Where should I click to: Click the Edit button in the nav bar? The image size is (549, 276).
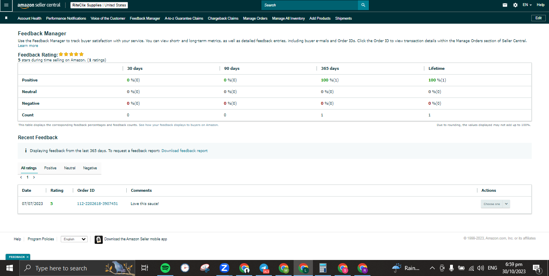click(539, 18)
